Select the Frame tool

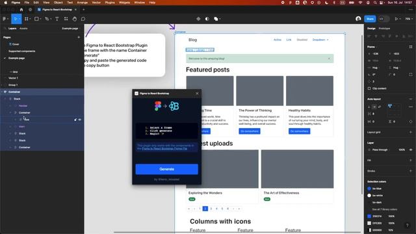(27, 19)
